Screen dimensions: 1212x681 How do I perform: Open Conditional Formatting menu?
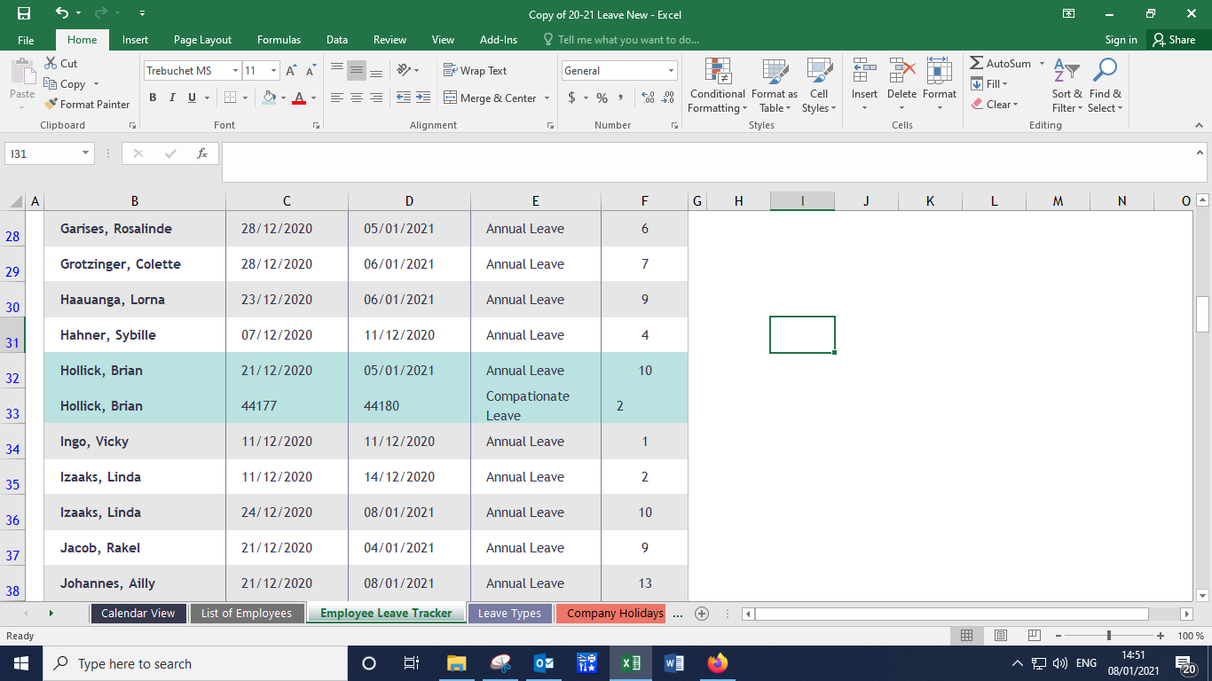coord(718,86)
